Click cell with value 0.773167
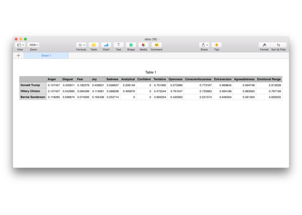 (199, 85)
